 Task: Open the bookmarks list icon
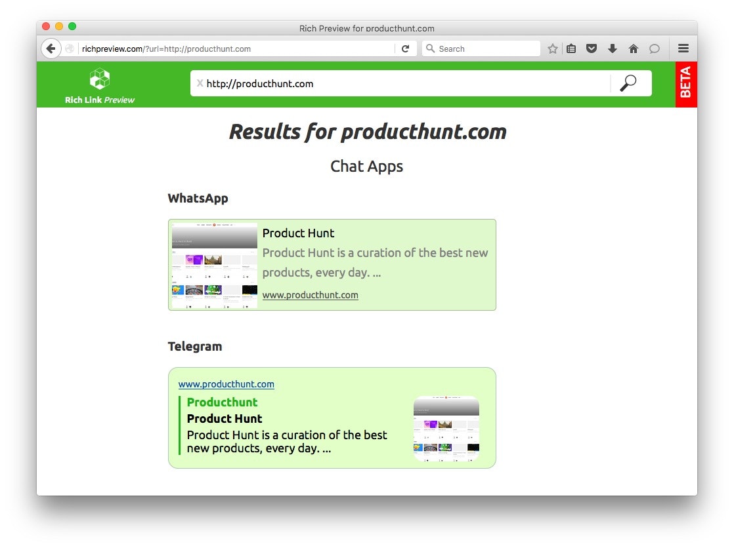click(571, 49)
